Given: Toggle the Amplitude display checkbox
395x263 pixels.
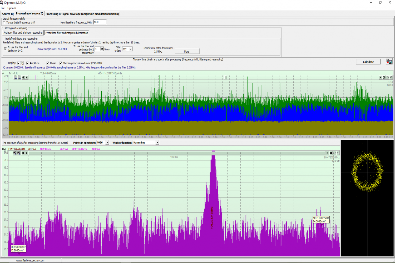Looking at the screenshot, I should (x=27, y=63).
